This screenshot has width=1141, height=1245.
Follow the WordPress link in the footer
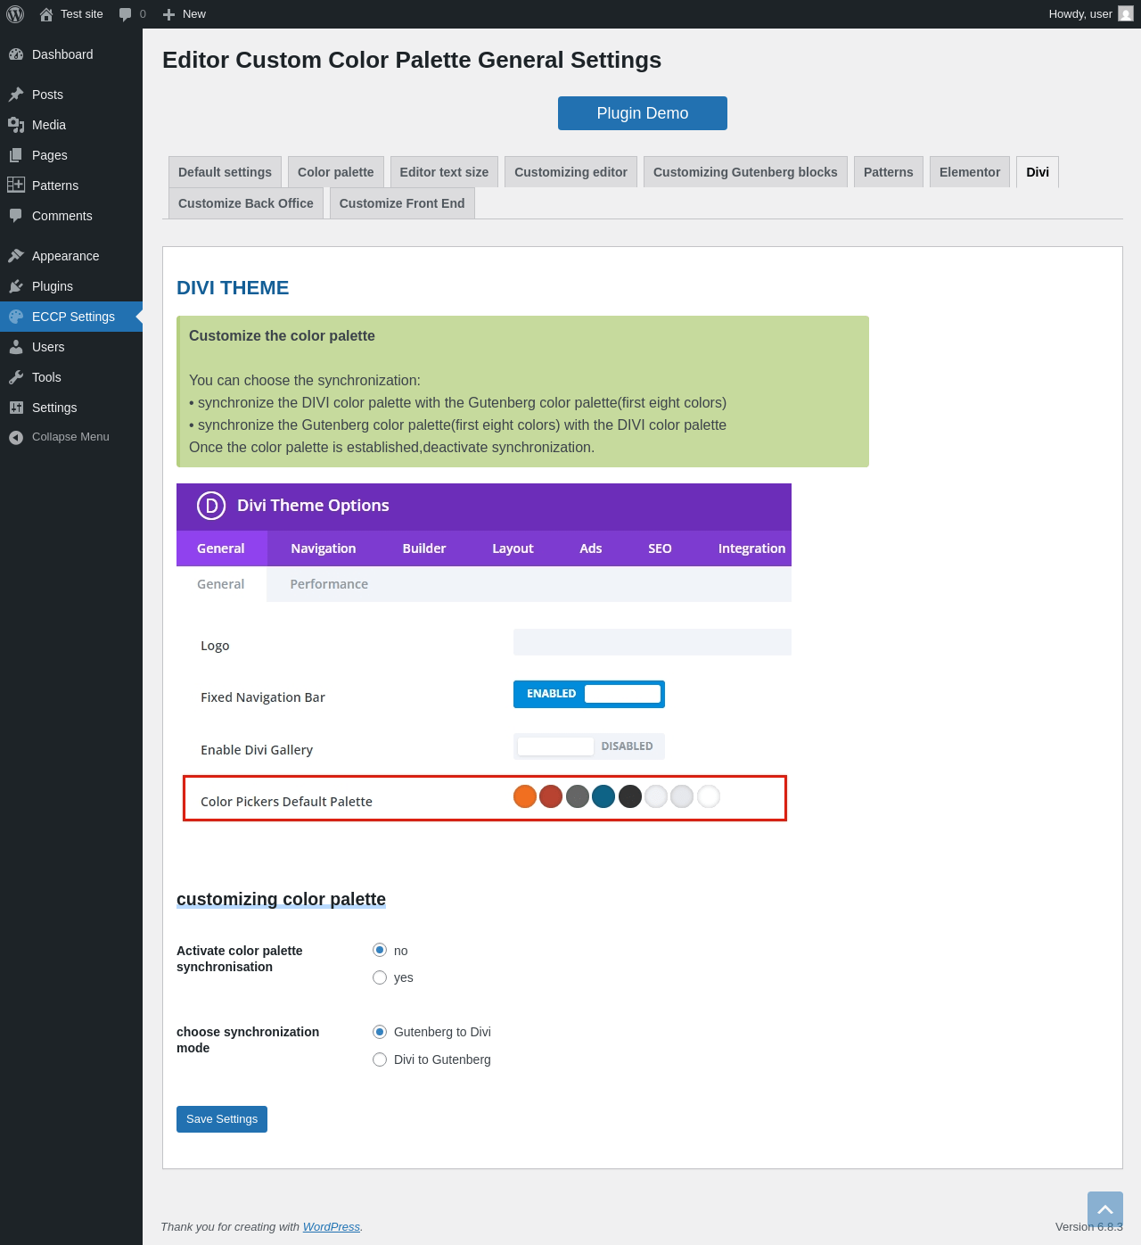332,1227
